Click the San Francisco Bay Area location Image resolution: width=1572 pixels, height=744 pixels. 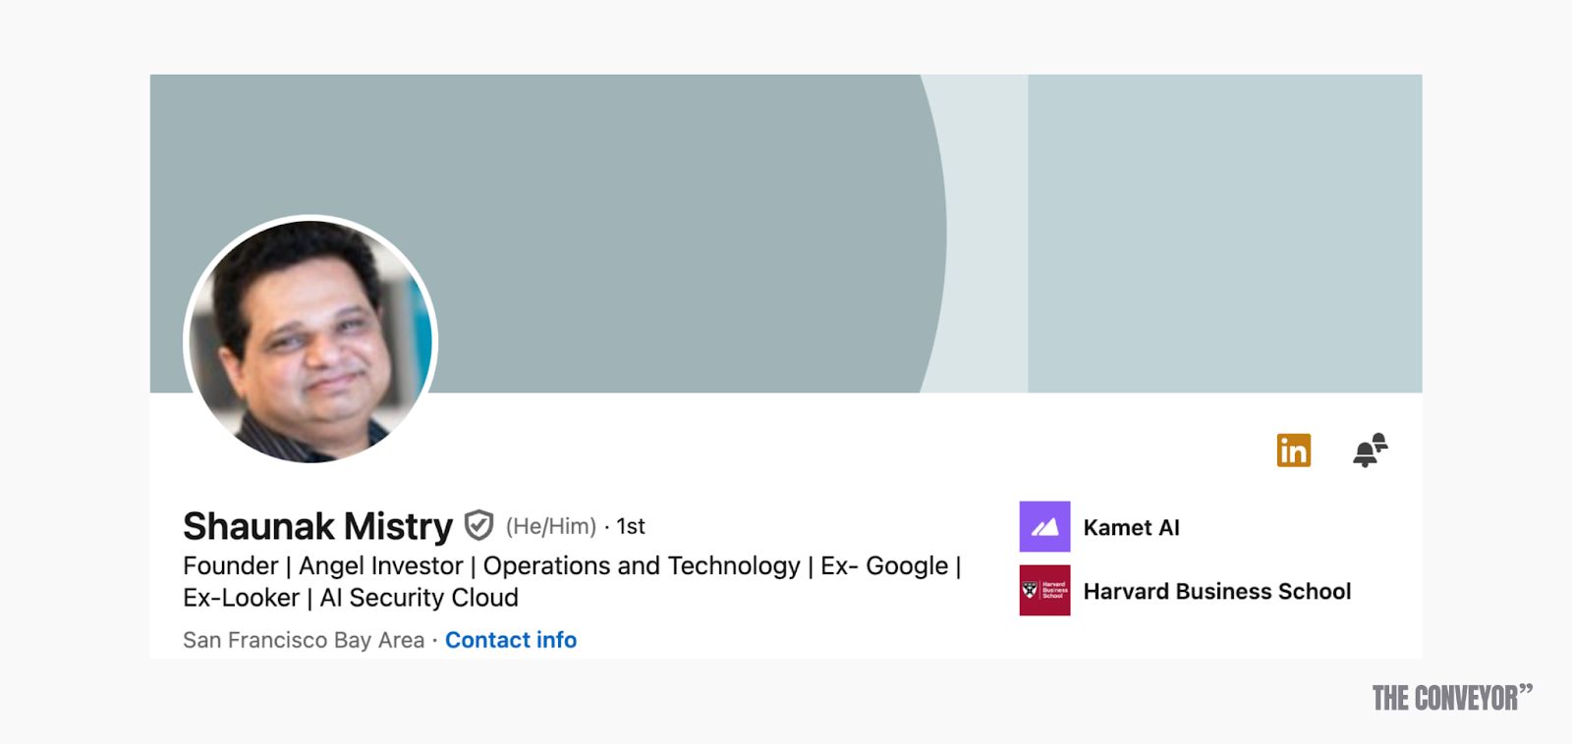click(x=304, y=641)
